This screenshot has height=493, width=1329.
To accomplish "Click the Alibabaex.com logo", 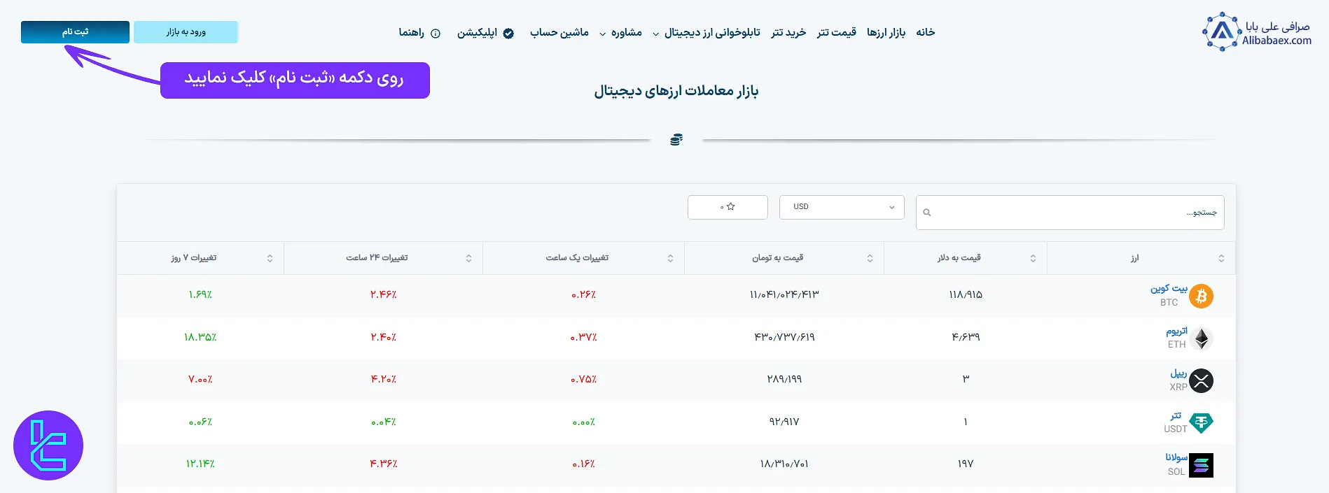I will click(1257, 32).
